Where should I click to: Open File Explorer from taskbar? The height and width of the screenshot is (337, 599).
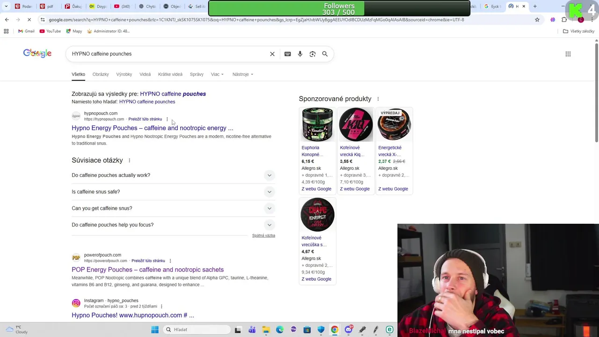pyautogui.click(x=266, y=330)
